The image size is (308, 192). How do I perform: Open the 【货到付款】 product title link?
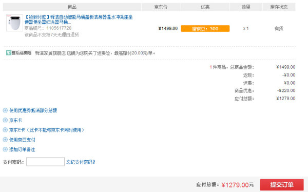tap(79, 20)
